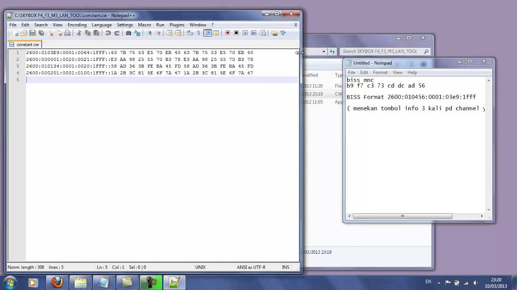Click the Close document toolbar icon
The image size is (517, 290).
50,33
